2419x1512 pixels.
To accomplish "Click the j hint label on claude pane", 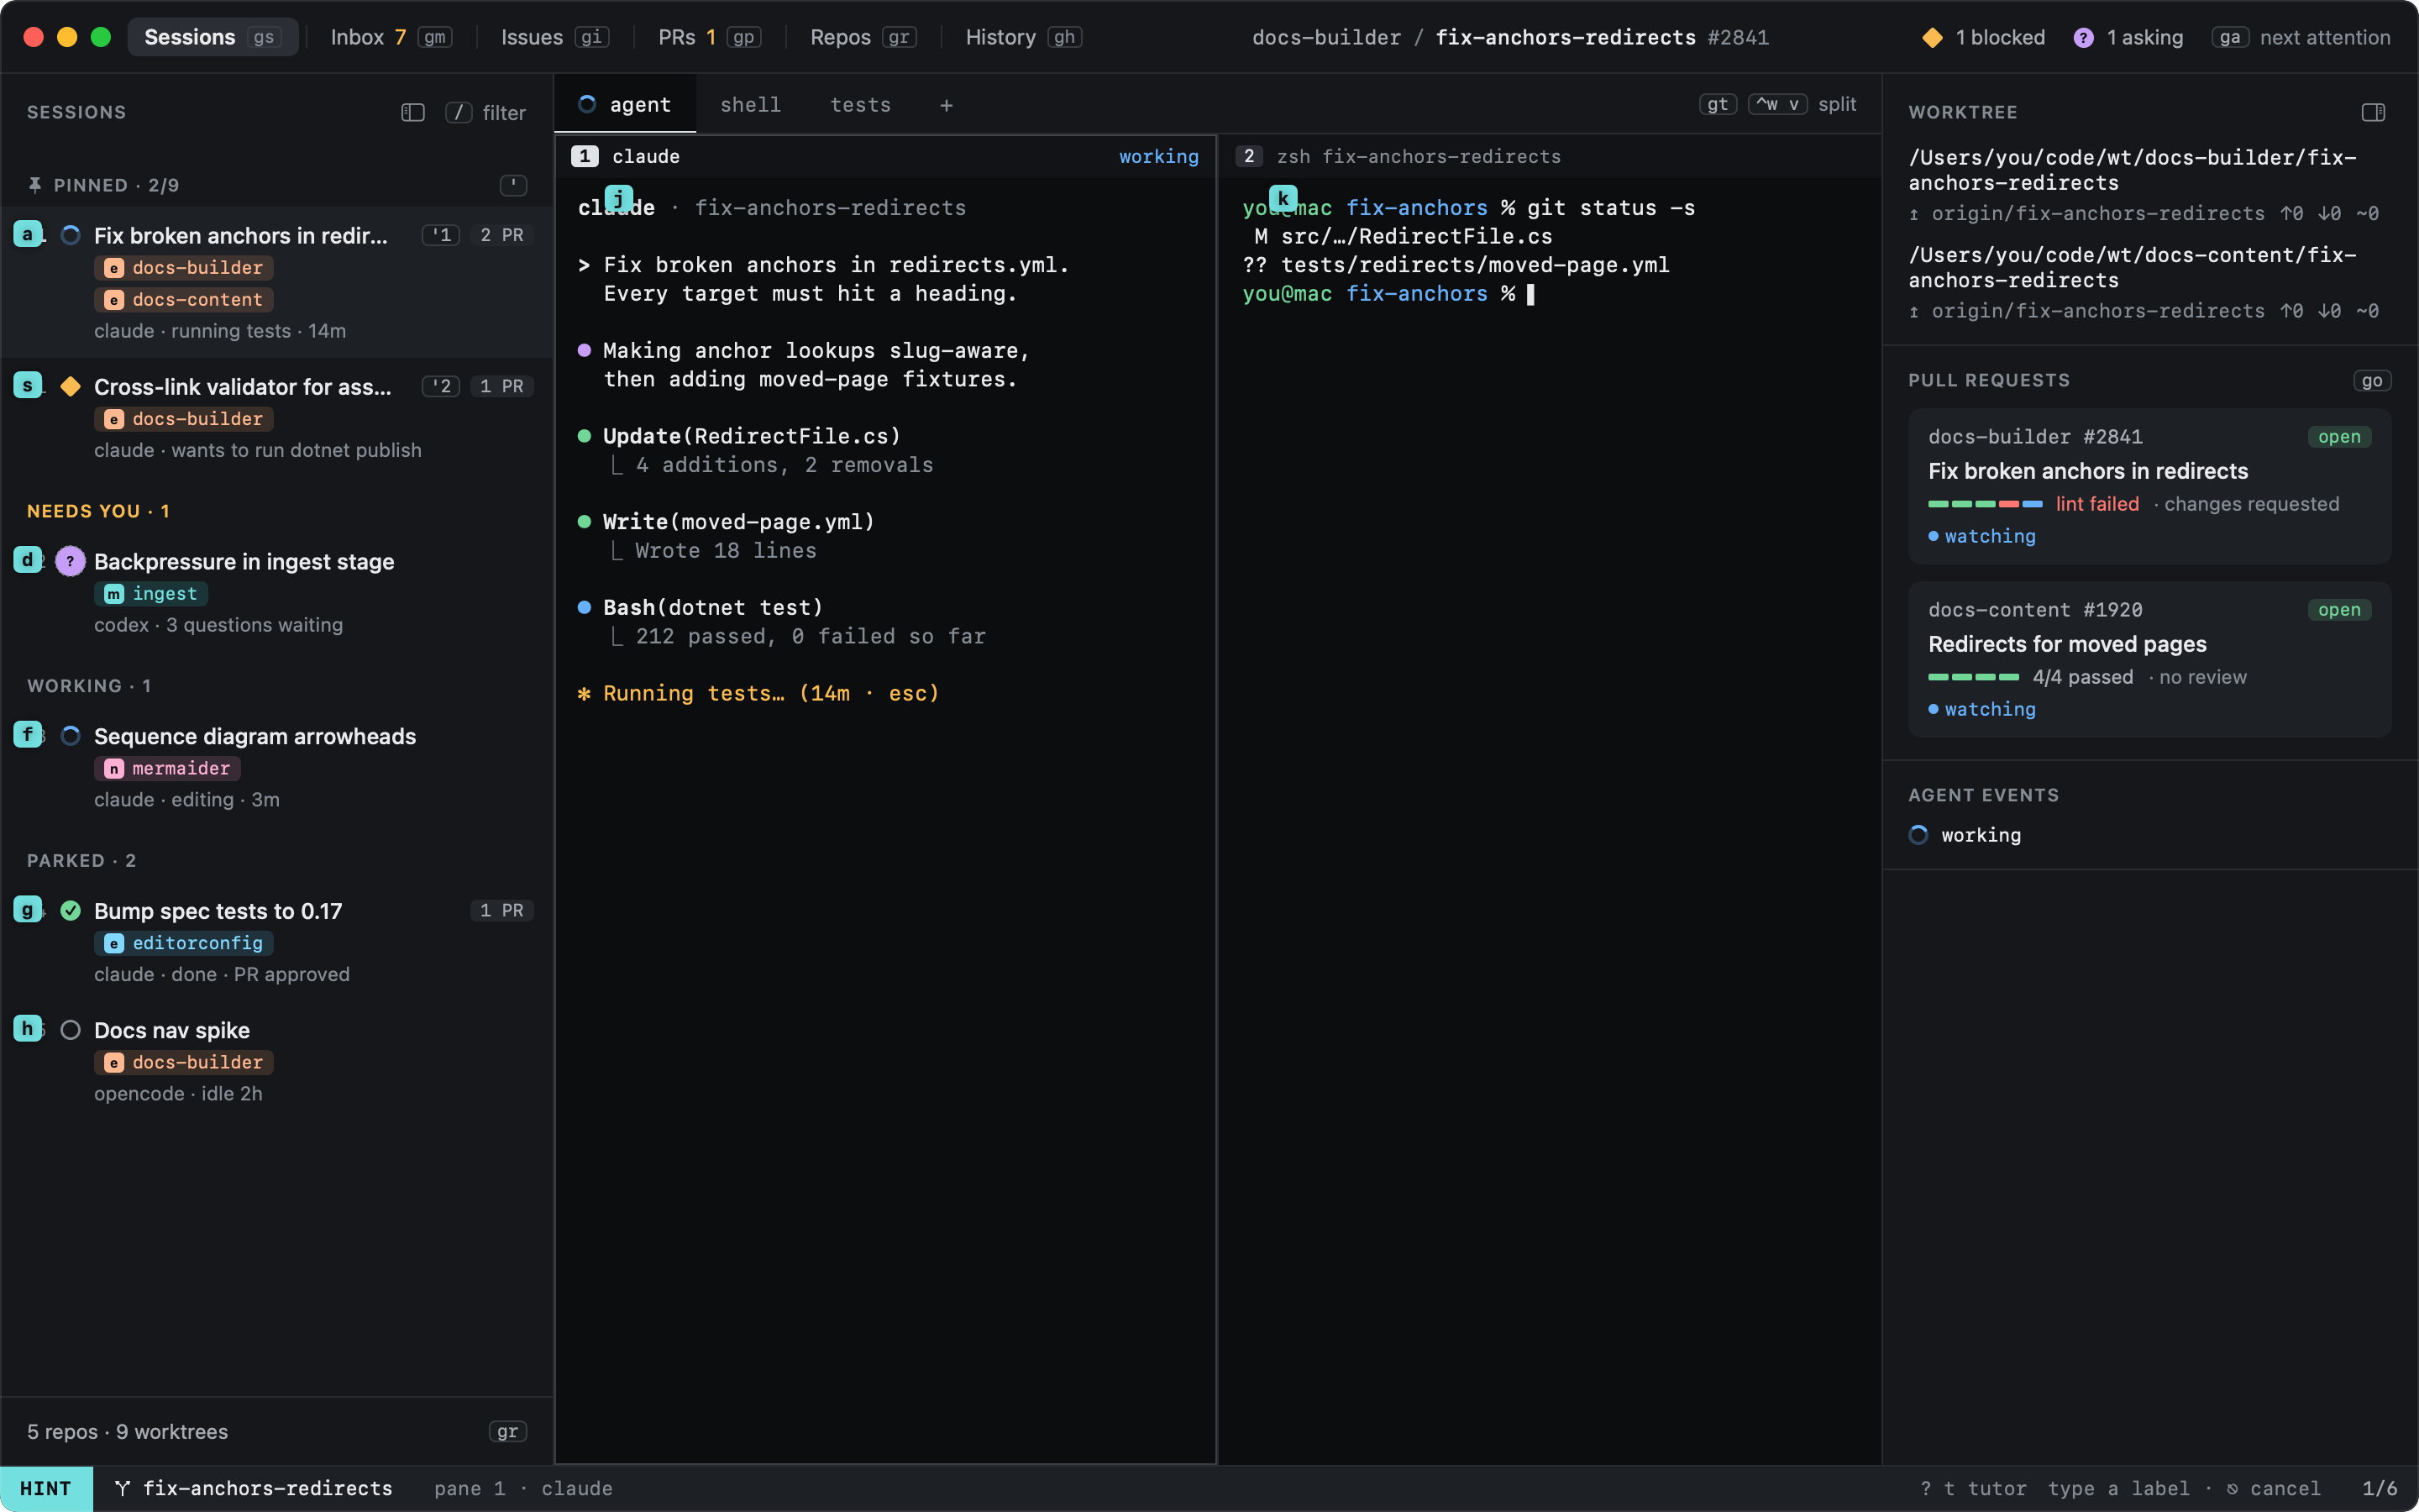I will click(619, 198).
